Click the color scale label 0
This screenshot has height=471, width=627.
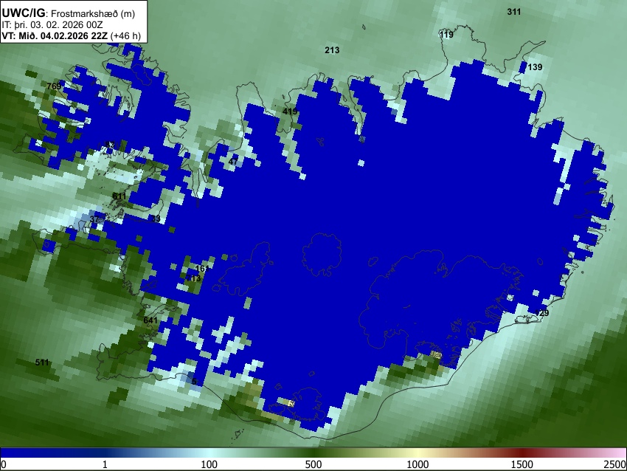pos(4,464)
